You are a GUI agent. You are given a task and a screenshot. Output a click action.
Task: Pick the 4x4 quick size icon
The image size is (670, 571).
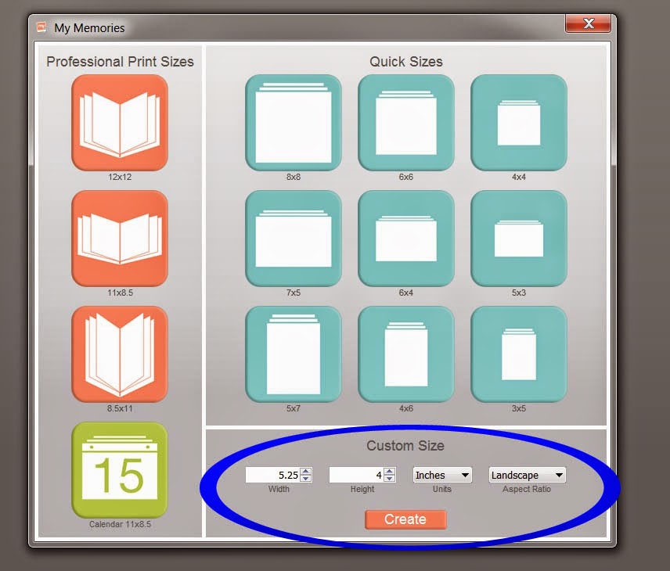pyautogui.click(x=519, y=123)
